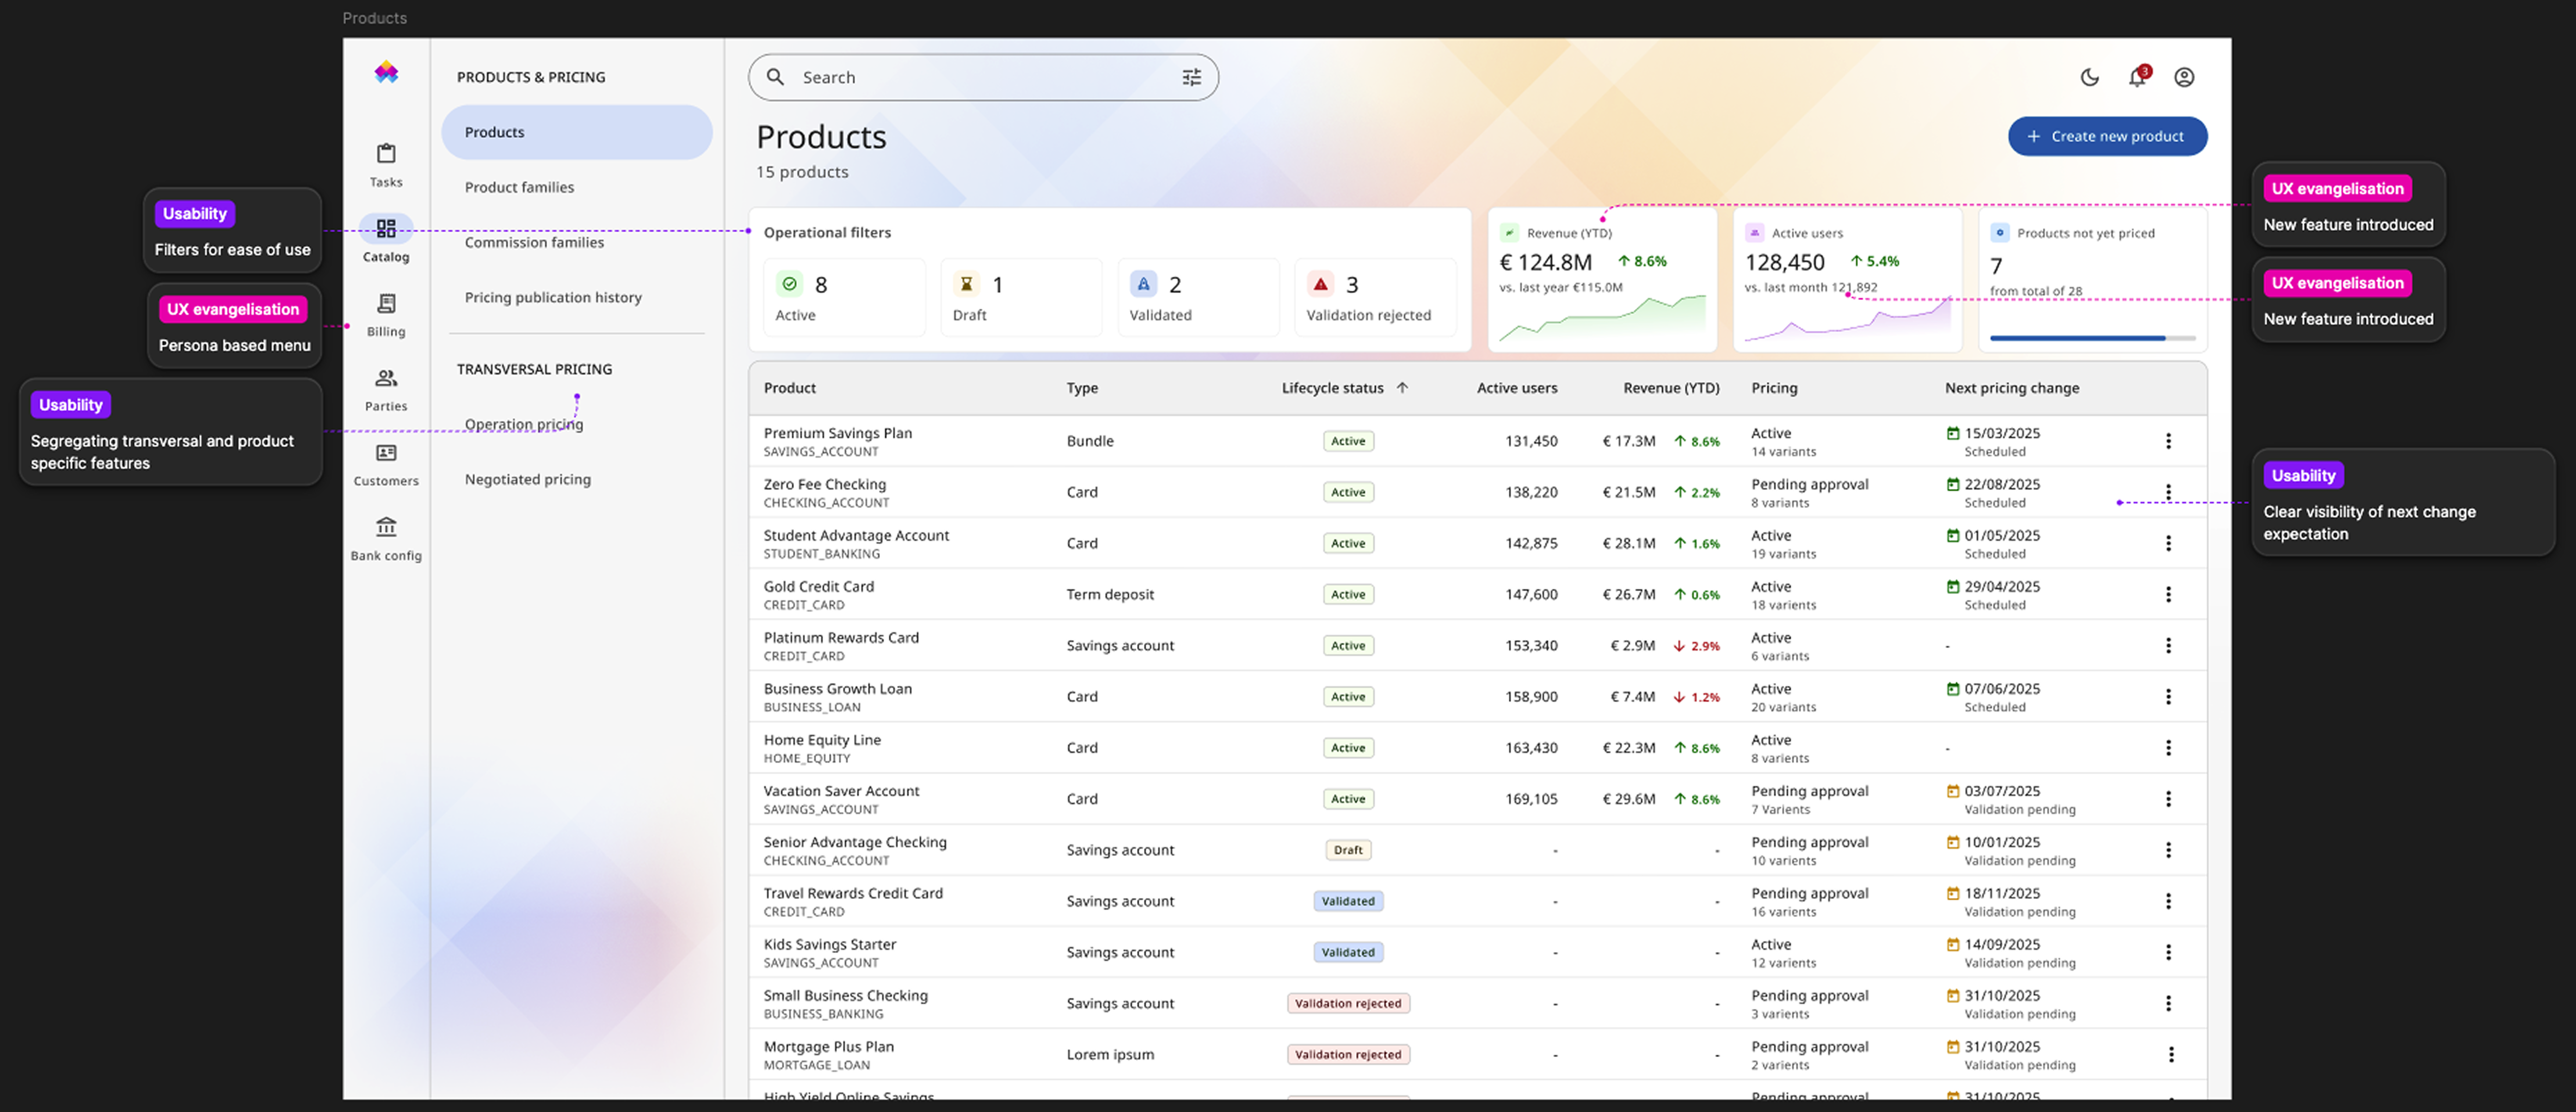Open actions menu for Home Equity Line
The width and height of the screenshot is (2576, 1112).
pos(2168,747)
